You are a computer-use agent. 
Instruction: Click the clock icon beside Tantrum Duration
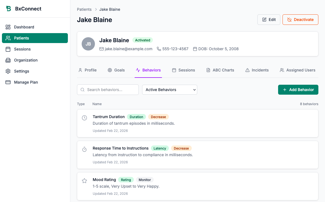(84, 118)
